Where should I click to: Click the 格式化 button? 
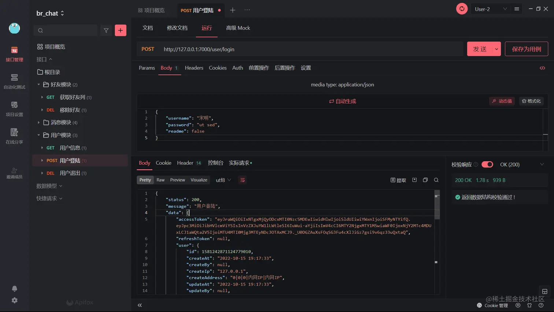pyautogui.click(x=531, y=101)
